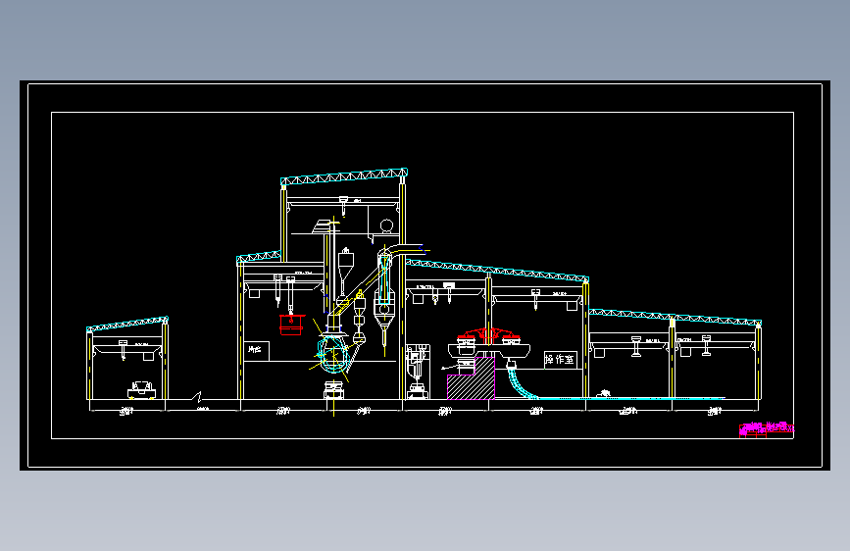Image resolution: width=850 pixels, height=551 pixels.
Task: Click the small labeled box left of converter
Action: (256, 351)
